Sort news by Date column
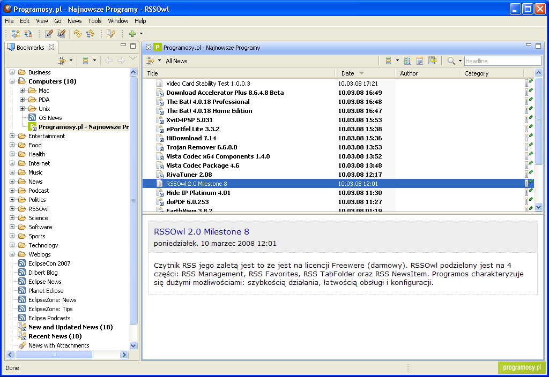549x377 pixels. (365, 73)
